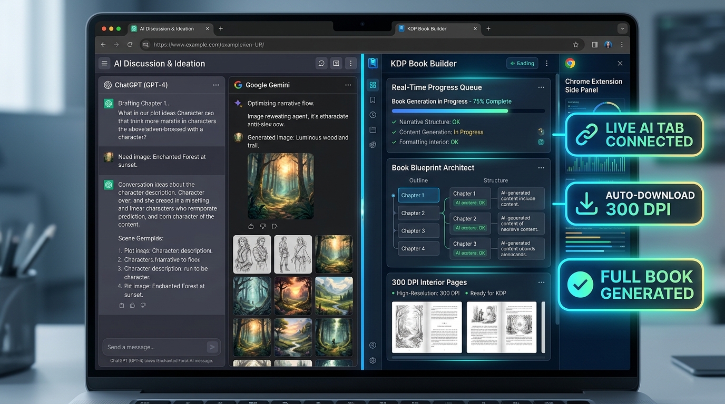725x404 pixels.
Task: Click the image panel icon in AI Discussion header
Action: point(336,64)
